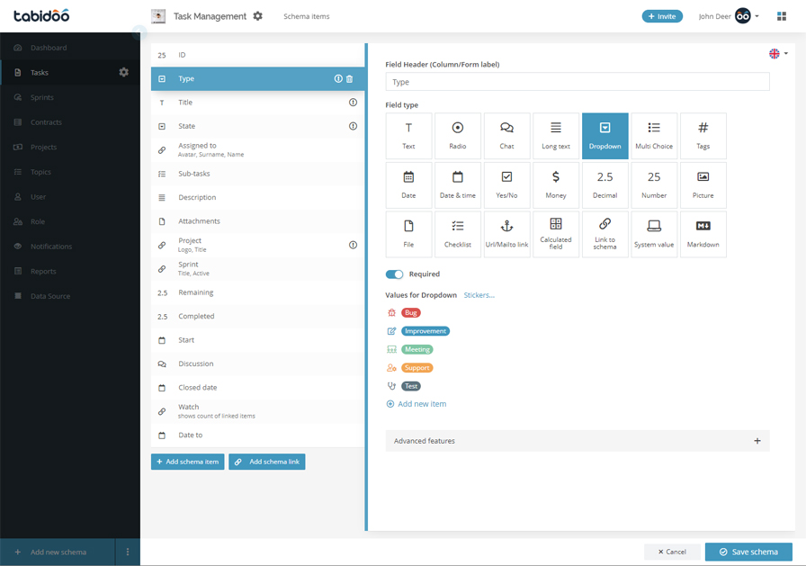Open the Stickers link
This screenshot has height=566, width=806.
pos(479,295)
